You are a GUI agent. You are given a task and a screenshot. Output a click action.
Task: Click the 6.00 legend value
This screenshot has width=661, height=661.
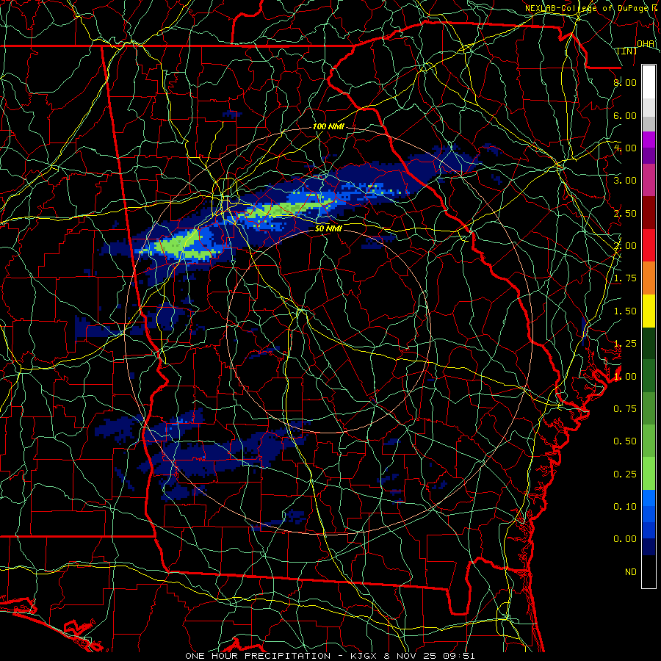pyautogui.click(x=625, y=115)
